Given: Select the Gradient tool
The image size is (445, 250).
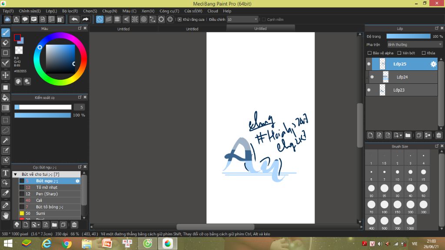Looking at the screenshot, I should [x=6, y=108].
